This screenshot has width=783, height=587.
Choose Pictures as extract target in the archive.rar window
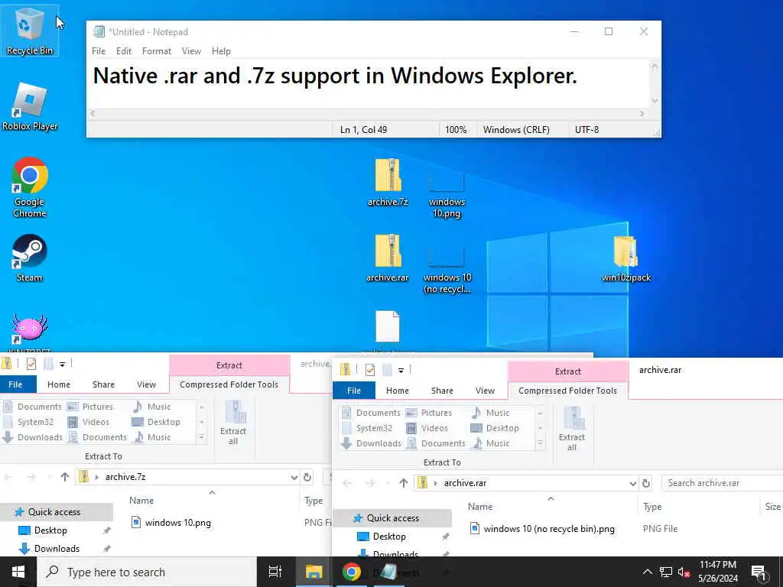coord(430,413)
